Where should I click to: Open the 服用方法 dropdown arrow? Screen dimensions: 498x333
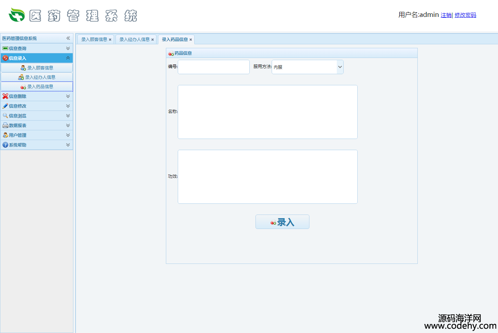click(340, 67)
